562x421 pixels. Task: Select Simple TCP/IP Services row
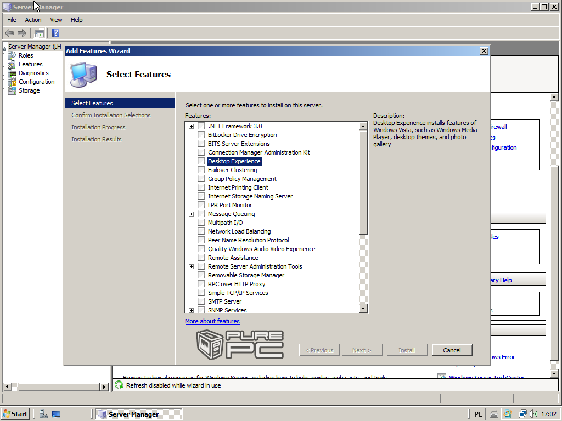point(238,293)
